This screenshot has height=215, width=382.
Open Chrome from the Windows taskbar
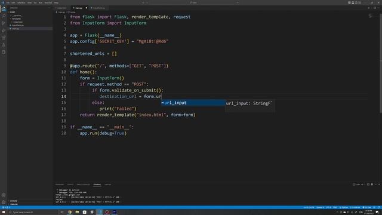coord(70,212)
